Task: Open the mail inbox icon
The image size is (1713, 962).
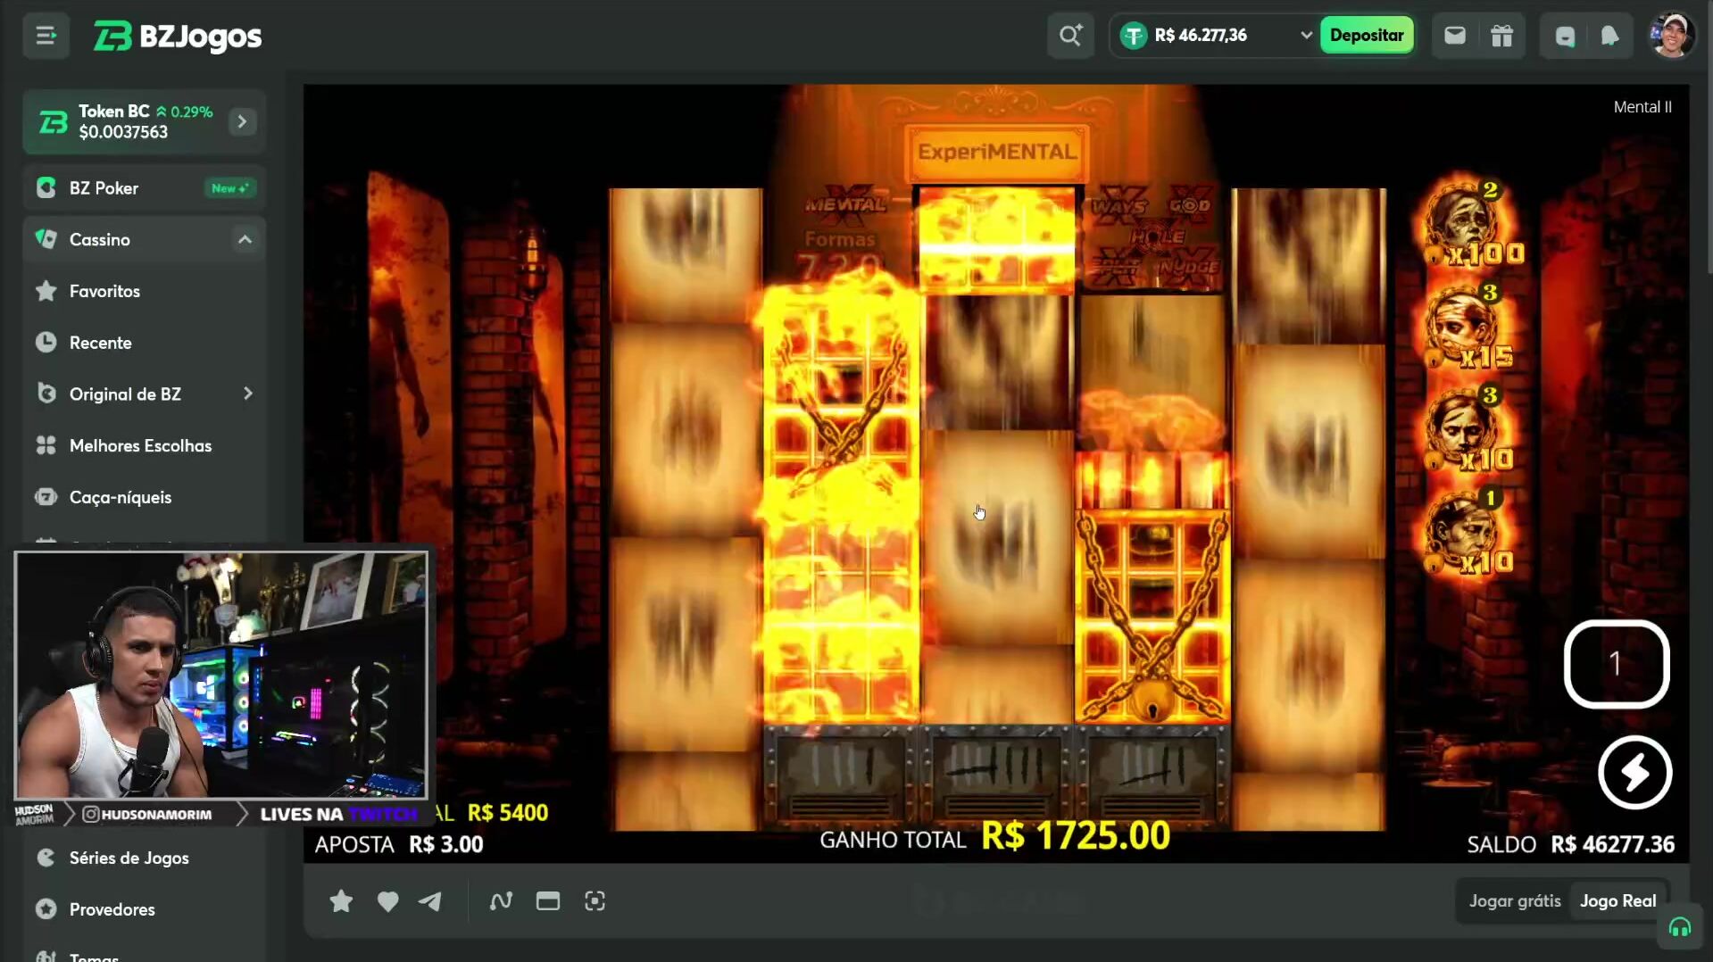Action: (1455, 36)
